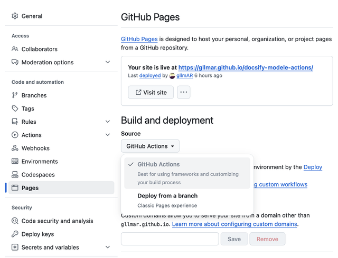Viewport: 338px width, 258px height.
Task: Open the Codespaces settings item
Action: pos(61,175)
